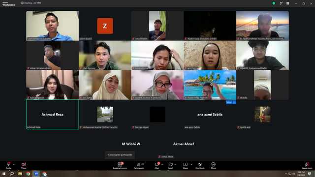Screen dimensions: 315x177
Task: Click syaifal aqil's profile picture
Action: coord(262,115)
